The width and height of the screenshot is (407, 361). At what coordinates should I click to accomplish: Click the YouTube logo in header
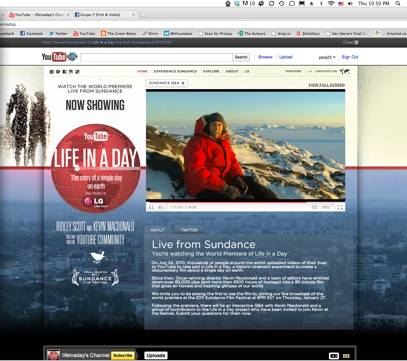point(54,57)
